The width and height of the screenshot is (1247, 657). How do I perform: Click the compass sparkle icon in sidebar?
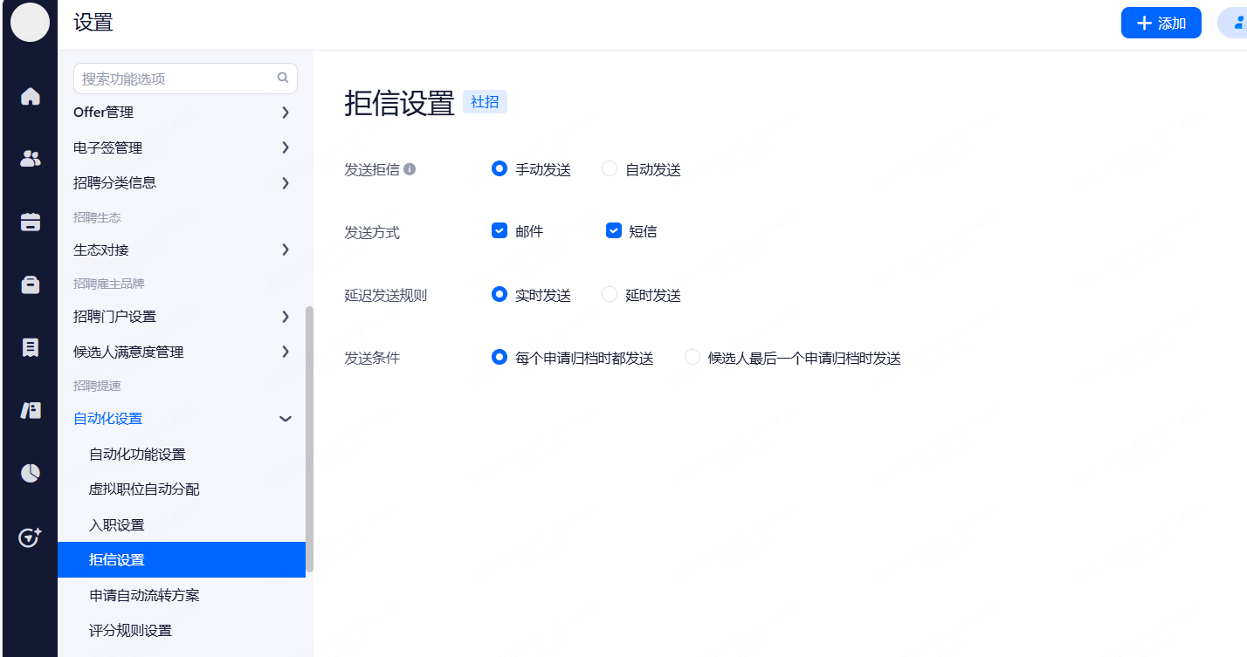[31, 537]
